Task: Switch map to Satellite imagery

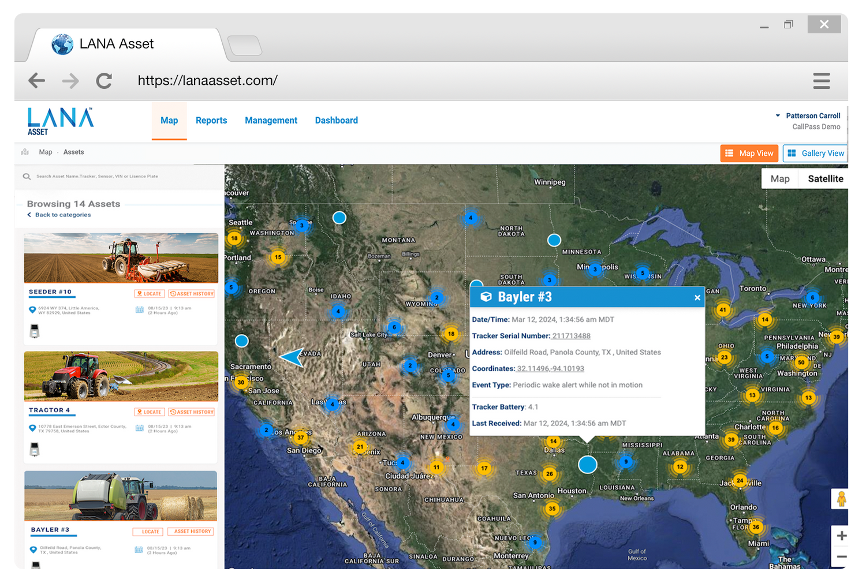Action: click(x=825, y=179)
